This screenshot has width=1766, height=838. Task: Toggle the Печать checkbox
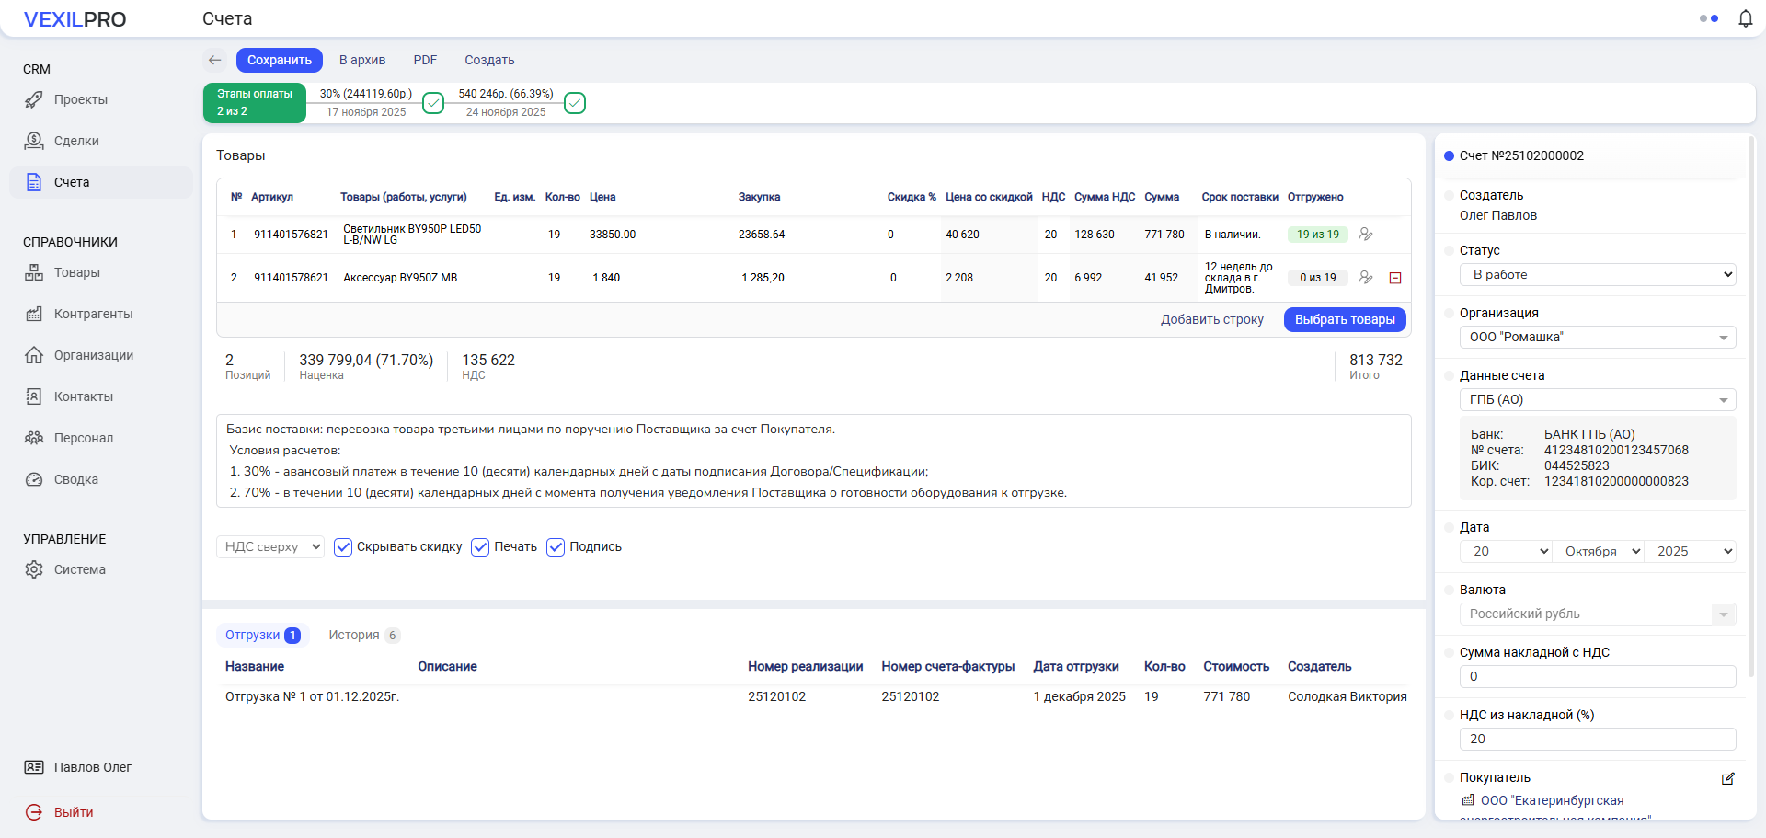pyautogui.click(x=480, y=547)
